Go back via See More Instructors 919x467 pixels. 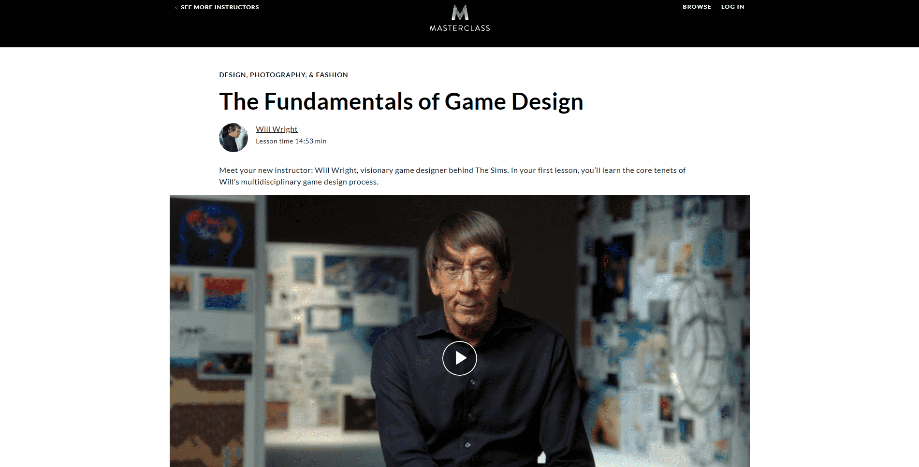(x=217, y=7)
